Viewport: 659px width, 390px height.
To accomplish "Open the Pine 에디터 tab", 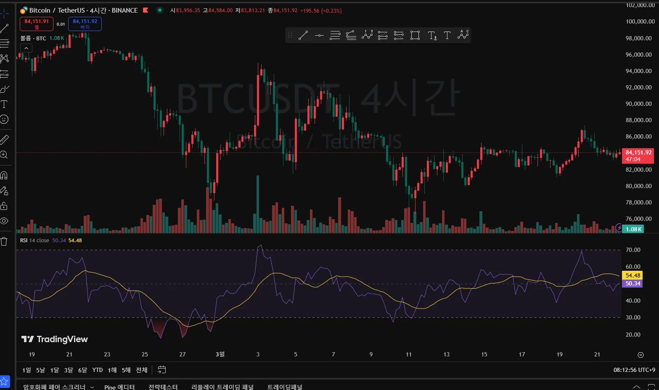I will [x=119, y=387].
